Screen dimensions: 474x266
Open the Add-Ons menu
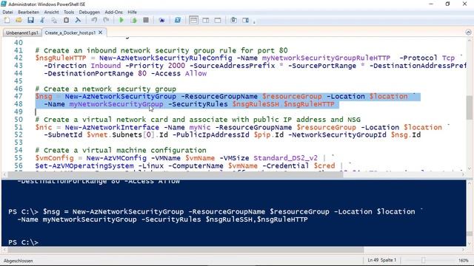click(113, 12)
